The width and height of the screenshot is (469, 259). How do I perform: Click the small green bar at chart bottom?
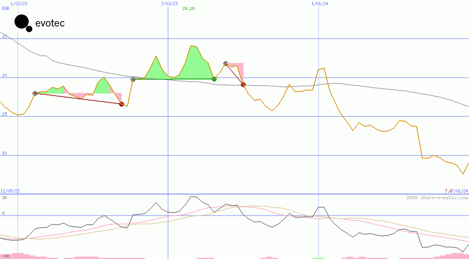(319, 258)
